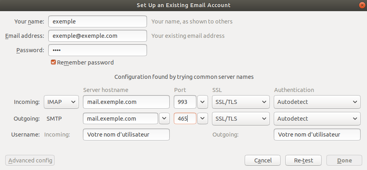The height and width of the screenshot is (170, 367).
Task: Click the Re-test button
Action: [x=303, y=160]
